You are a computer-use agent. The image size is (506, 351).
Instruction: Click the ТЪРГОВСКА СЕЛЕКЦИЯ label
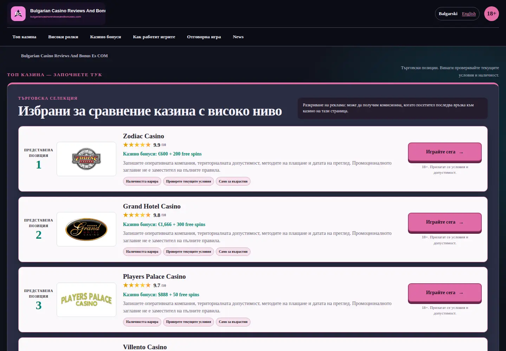tap(48, 98)
